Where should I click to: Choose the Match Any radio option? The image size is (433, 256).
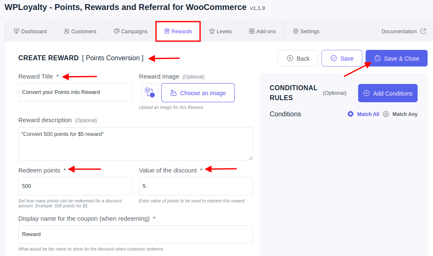point(386,114)
